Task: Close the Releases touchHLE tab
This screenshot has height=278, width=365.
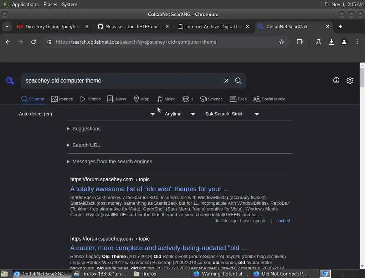Action: click(167, 26)
